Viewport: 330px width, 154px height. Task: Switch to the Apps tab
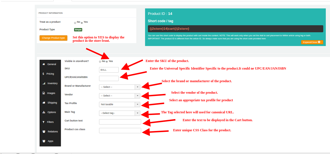(50, 141)
